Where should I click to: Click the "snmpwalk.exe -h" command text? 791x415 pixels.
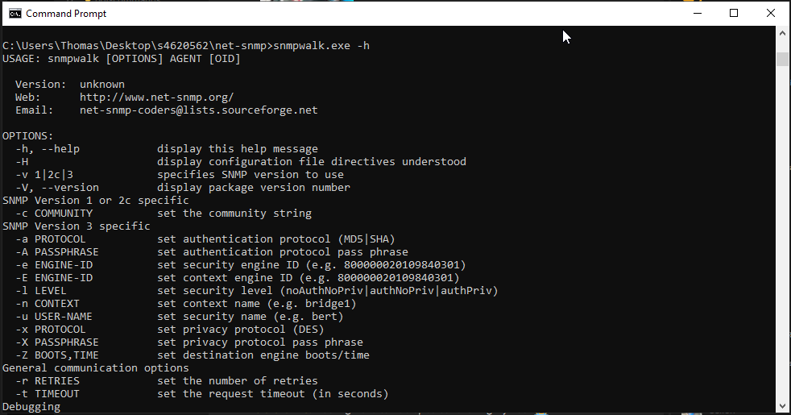(x=321, y=46)
